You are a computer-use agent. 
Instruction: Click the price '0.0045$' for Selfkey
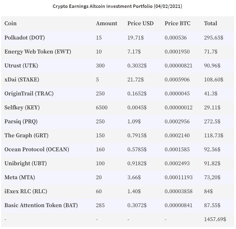point(137,108)
